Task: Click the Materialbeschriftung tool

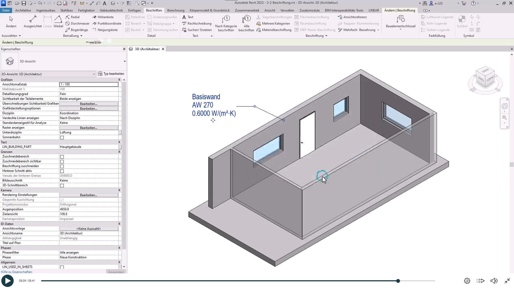Action: pos(274,30)
